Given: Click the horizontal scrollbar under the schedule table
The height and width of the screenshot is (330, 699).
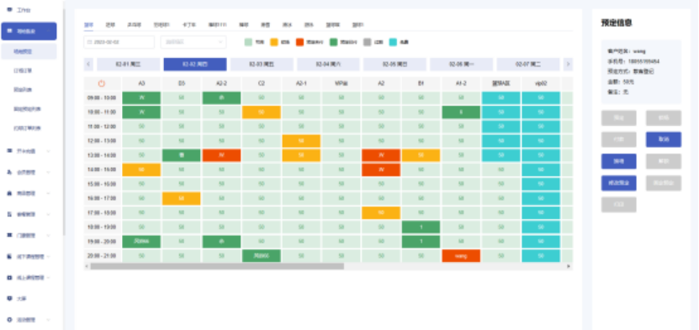Looking at the screenshot, I should 217,266.
